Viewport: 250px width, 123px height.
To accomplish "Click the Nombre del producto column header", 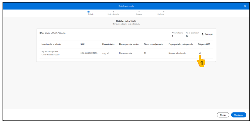I will (51, 44).
